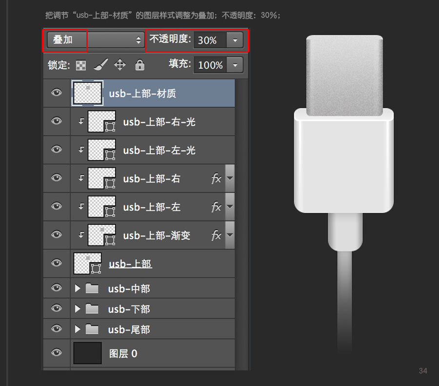Click folder icon of usb-尾部 group

(x=92, y=329)
